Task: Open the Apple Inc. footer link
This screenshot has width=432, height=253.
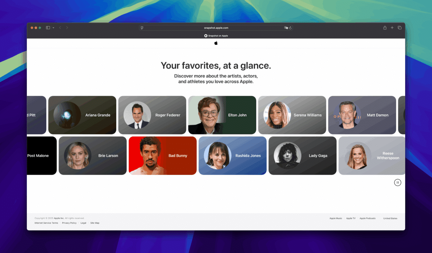Action: pyautogui.click(x=59, y=218)
